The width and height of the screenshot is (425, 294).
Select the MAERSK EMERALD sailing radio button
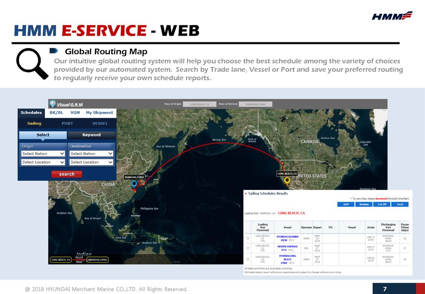coord(248,248)
